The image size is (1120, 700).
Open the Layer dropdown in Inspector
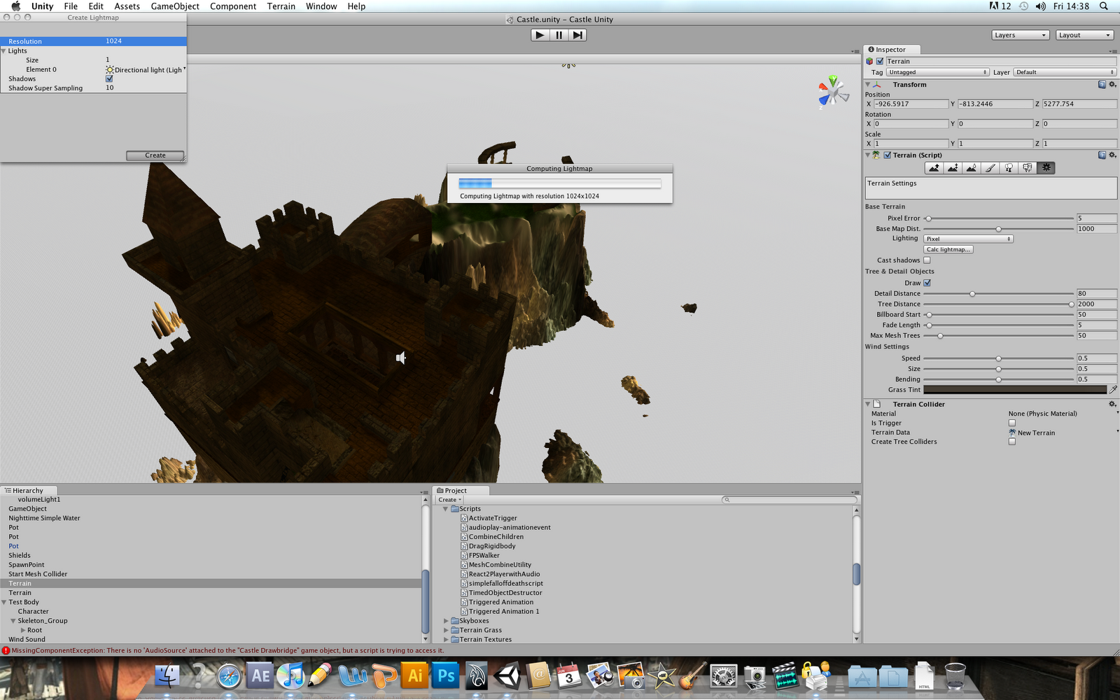coord(1065,73)
